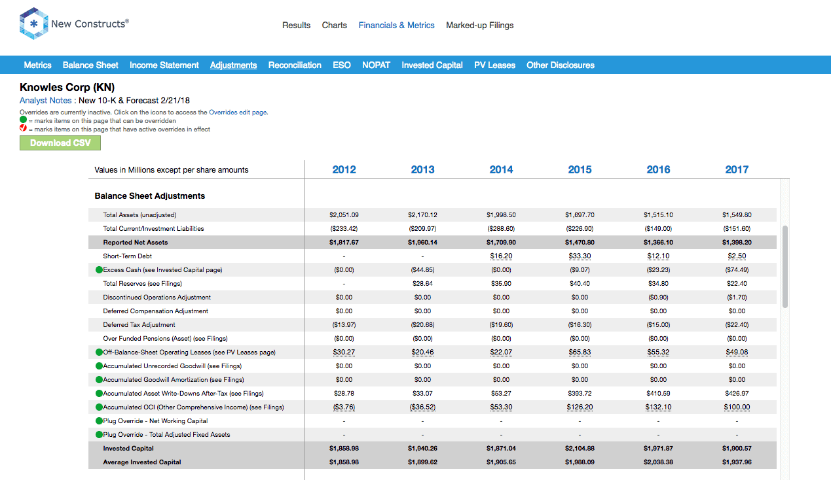Go to the Charts section
831x480 pixels.
335,26
